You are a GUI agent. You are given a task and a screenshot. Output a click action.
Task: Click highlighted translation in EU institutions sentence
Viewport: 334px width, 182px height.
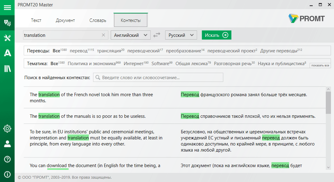[78, 138]
